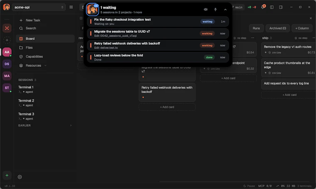Switch to the MA workspace
This screenshot has width=316, height=189.
pyautogui.click(x=7, y=76)
